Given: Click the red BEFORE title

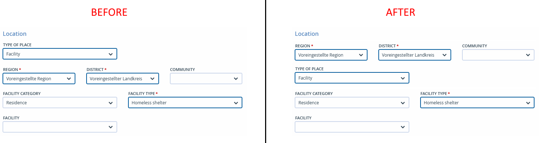Looking at the screenshot, I should [x=109, y=12].
